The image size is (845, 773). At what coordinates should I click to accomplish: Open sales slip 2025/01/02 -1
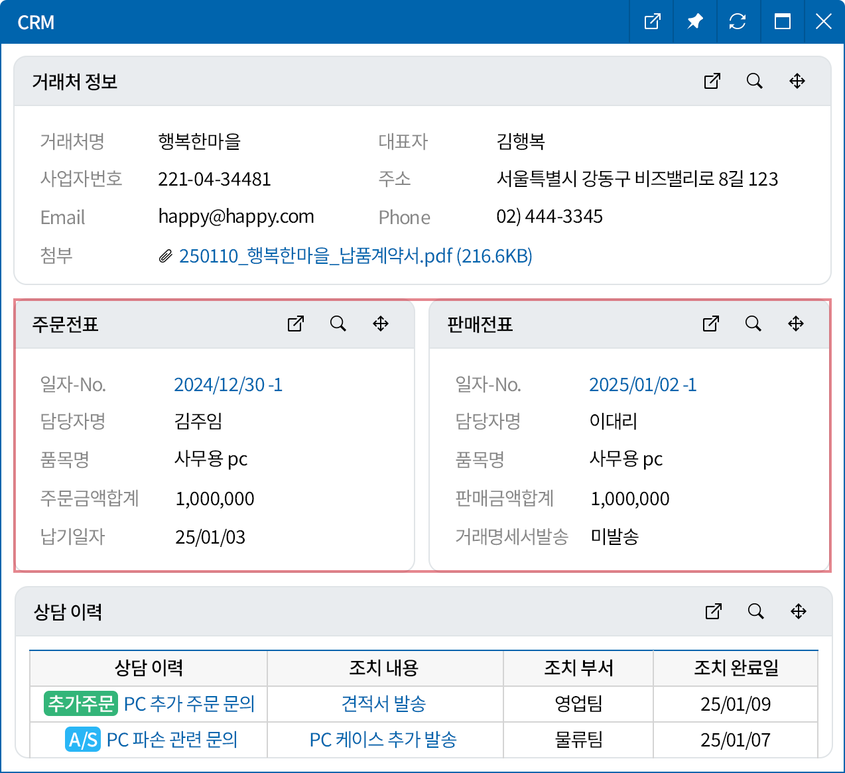[643, 385]
